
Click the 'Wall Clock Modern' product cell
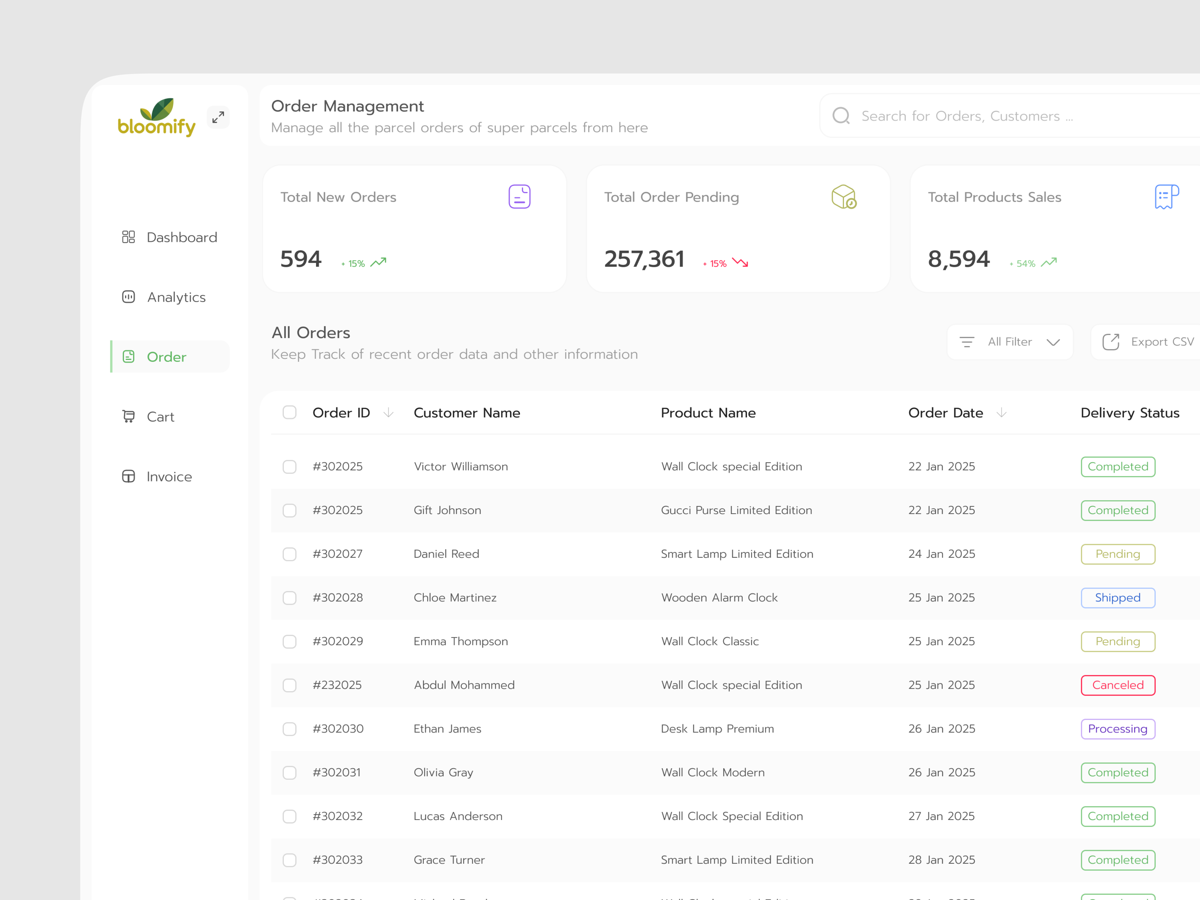coord(713,772)
